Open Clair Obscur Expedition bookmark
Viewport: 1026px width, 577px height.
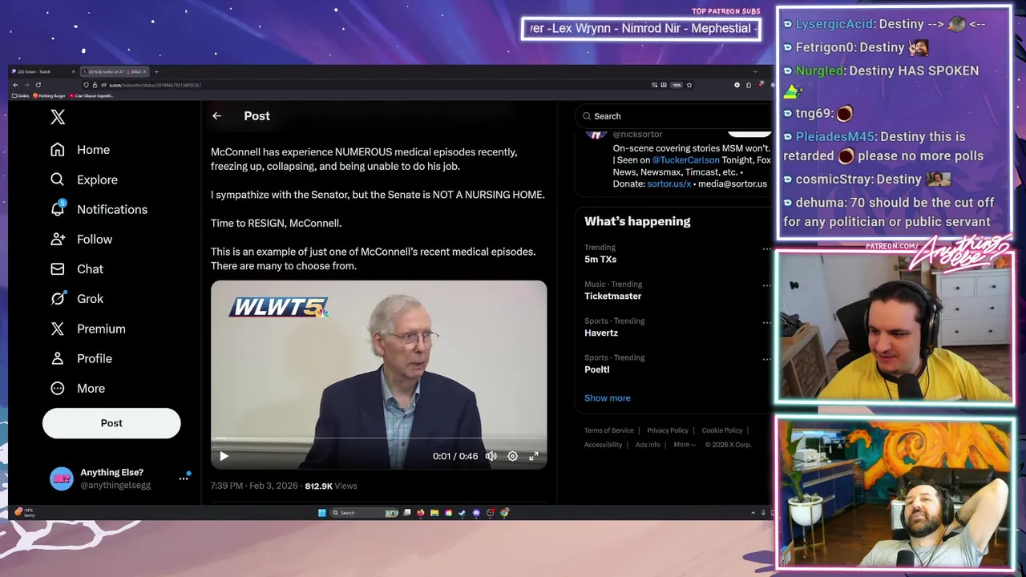click(91, 95)
